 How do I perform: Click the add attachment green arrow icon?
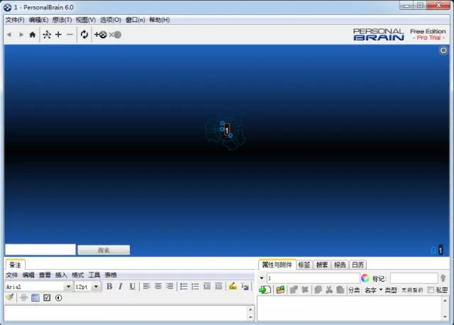[264, 290]
